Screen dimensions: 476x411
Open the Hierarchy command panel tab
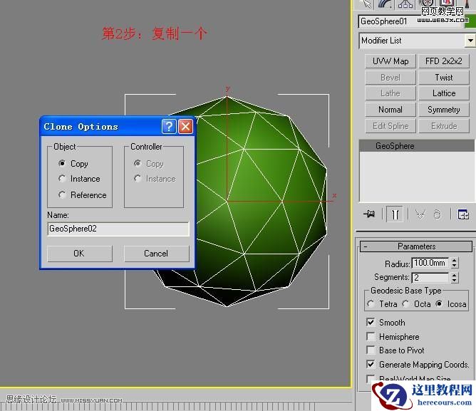coord(405,4)
